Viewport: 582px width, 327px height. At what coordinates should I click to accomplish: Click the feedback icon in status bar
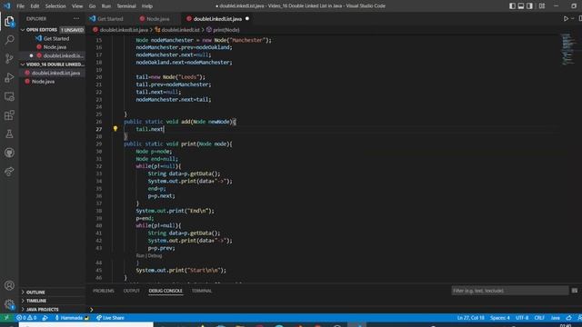(x=568, y=318)
